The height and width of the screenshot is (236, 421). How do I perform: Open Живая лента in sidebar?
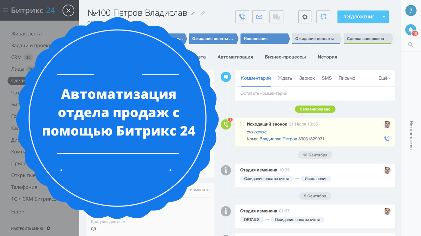26,34
